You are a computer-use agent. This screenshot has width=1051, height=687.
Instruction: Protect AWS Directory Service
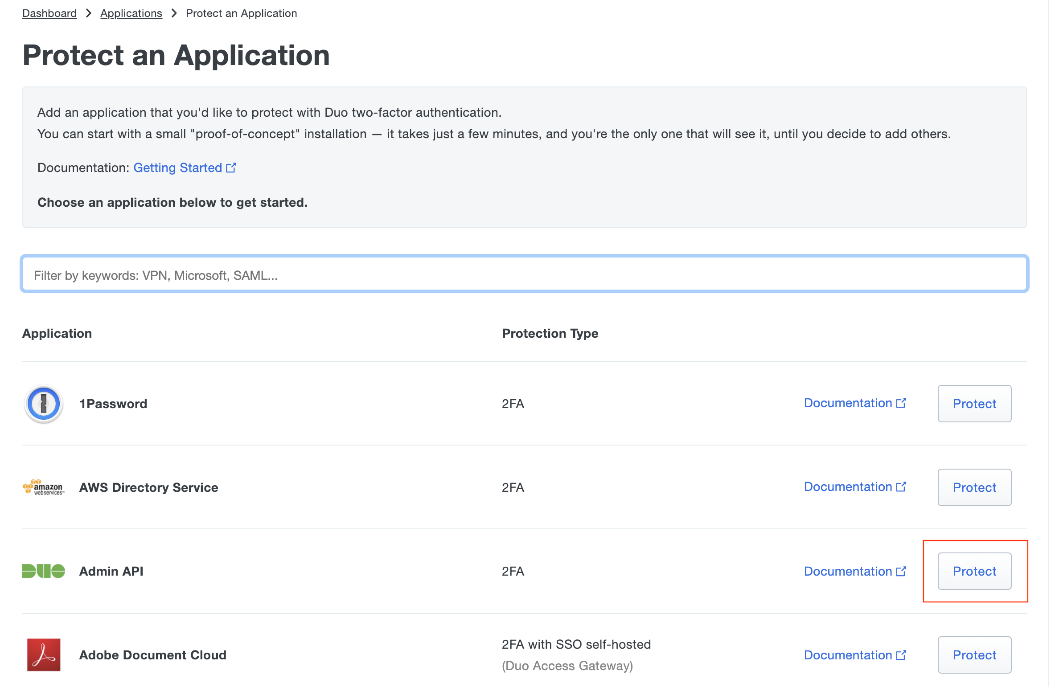(x=974, y=487)
